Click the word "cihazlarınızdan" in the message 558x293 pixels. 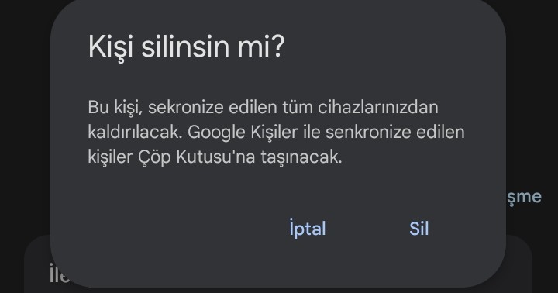pyautogui.click(x=378, y=107)
